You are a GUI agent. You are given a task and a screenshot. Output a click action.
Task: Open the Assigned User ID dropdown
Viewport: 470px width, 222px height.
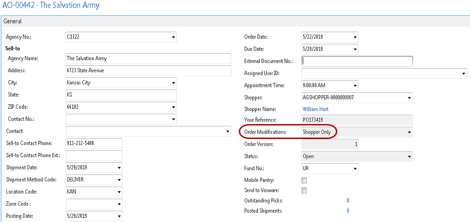[463, 74]
